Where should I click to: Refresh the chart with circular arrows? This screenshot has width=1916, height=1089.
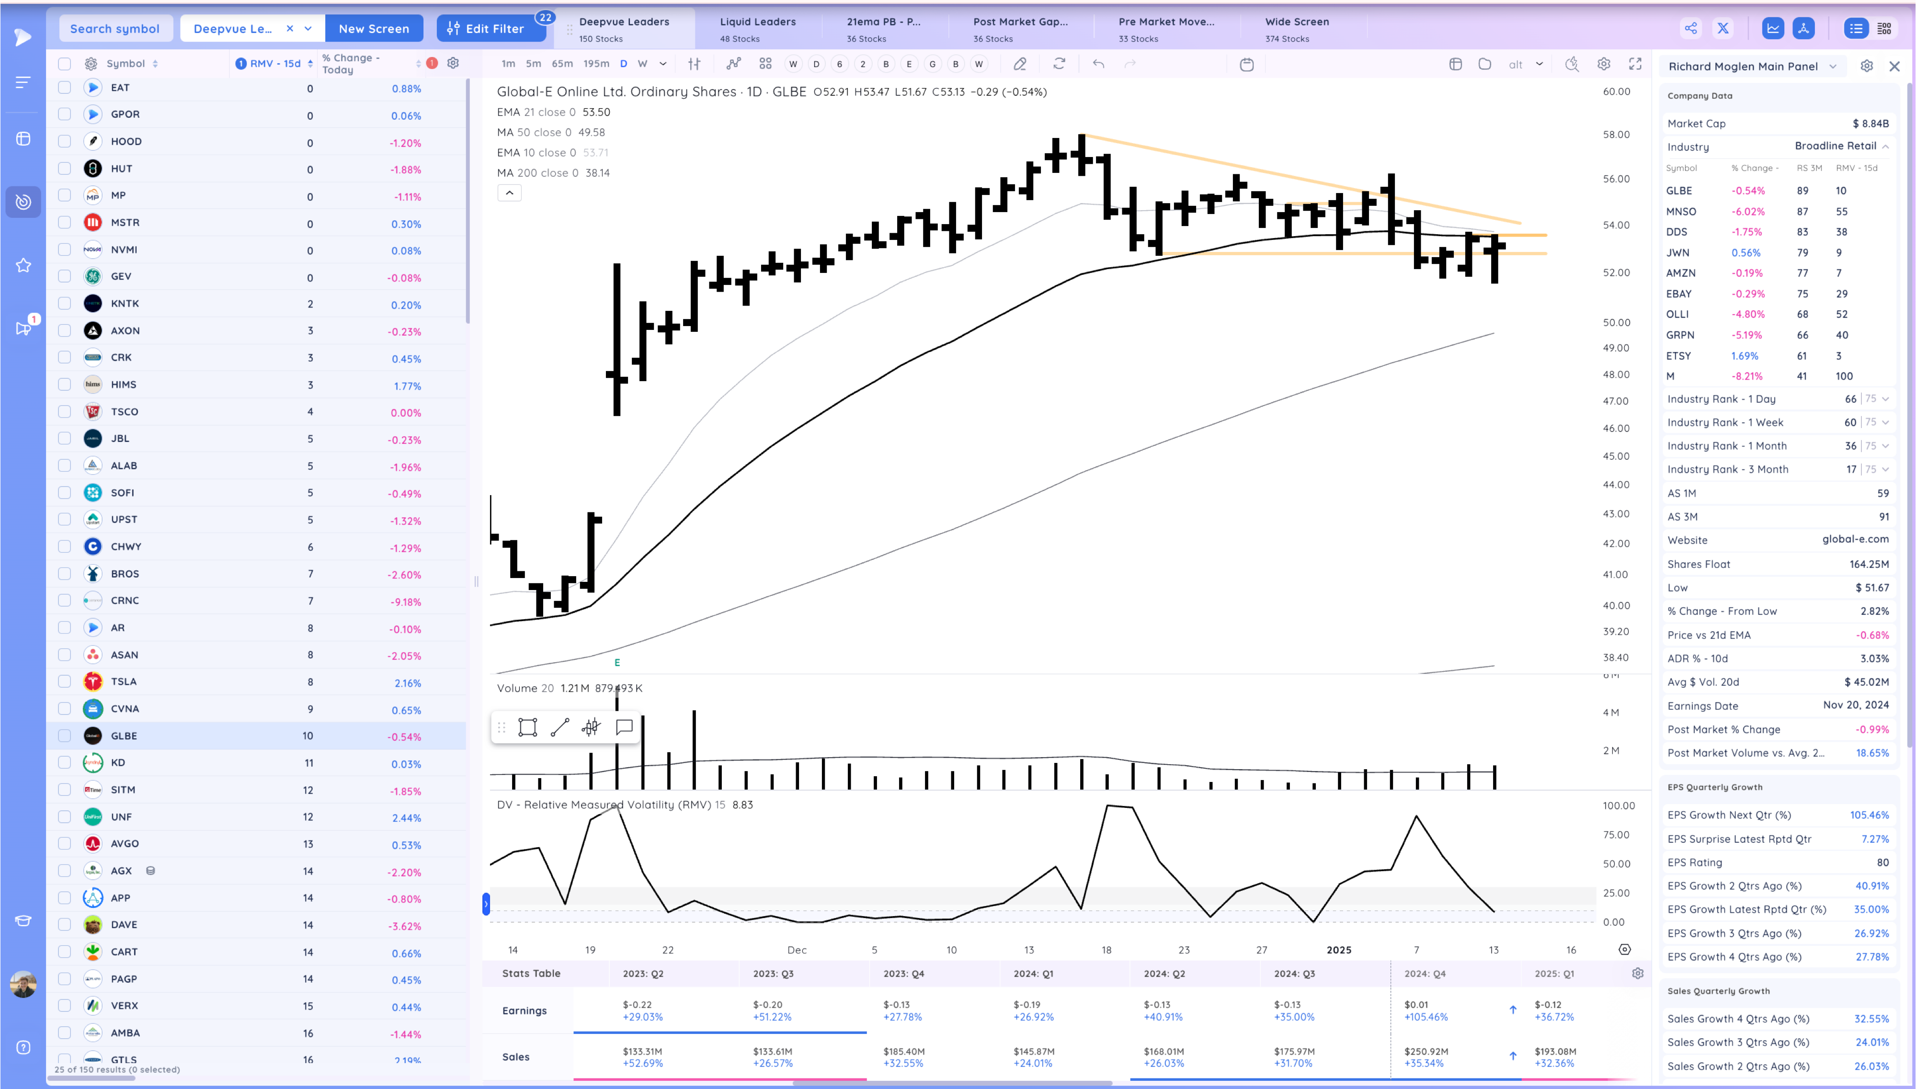(x=1059, y=64)
